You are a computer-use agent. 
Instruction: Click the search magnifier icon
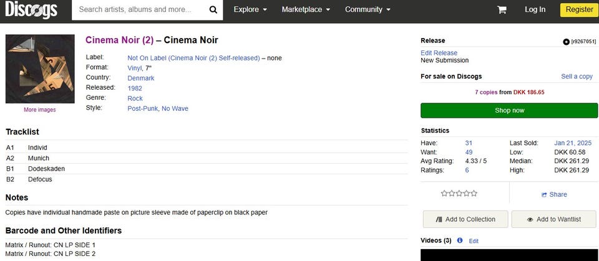213,10
